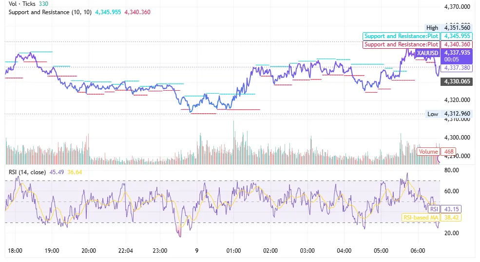This screenshot has width=480, height=262.
Task: Click the Volume value 468 tag
Action: tap(448, 152)
